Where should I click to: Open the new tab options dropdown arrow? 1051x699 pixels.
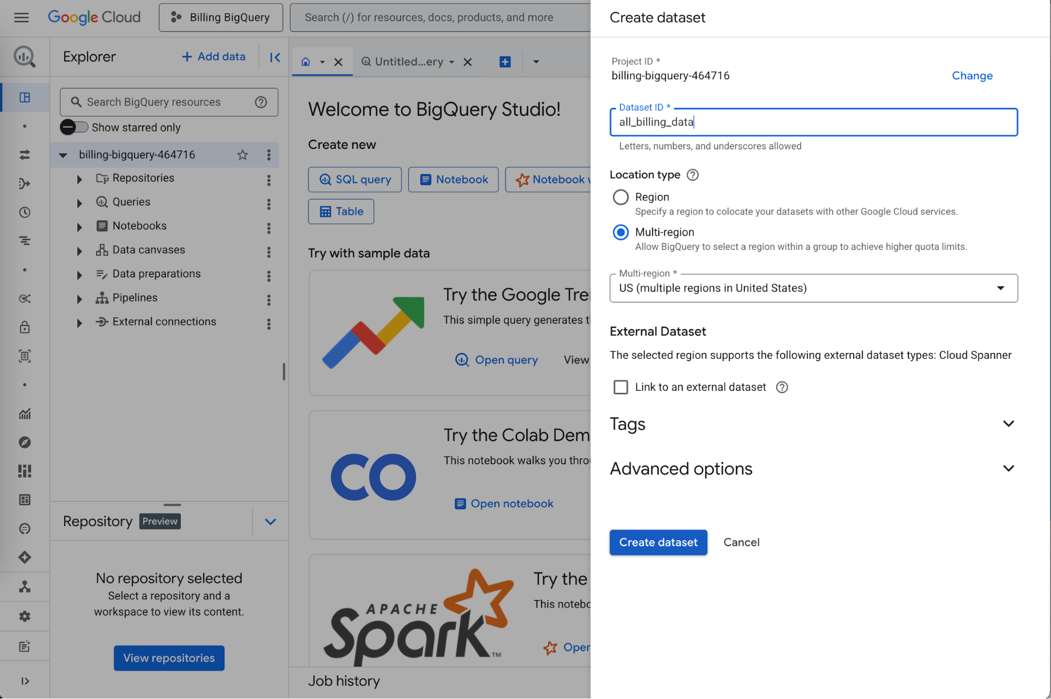click(x=536, y=62)
